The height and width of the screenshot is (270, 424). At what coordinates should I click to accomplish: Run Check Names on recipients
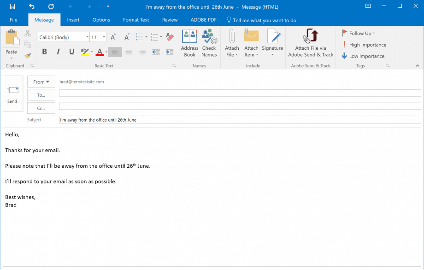click(x=209, y=43)
